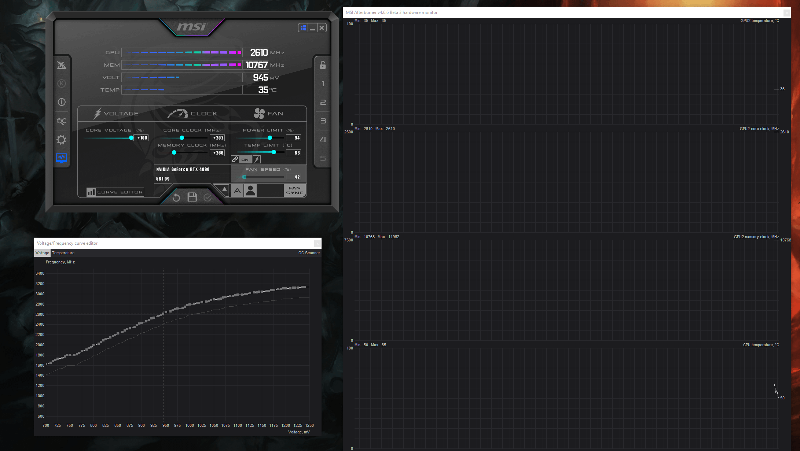Screen dimensions: 800x451
Task: Close the MSI Afterburner main window
Action: click(322, 28)
